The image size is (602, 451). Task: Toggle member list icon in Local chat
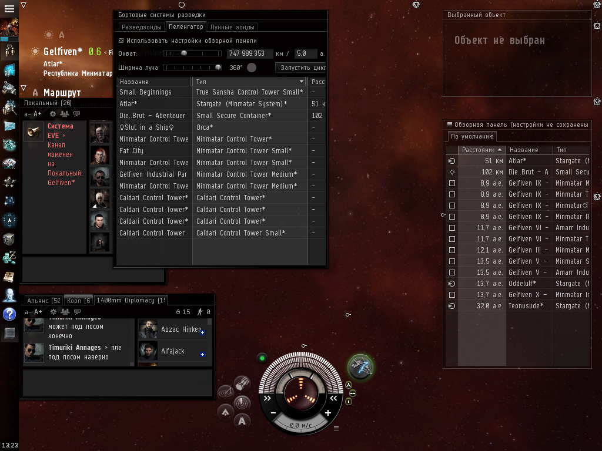click(65, 114)
